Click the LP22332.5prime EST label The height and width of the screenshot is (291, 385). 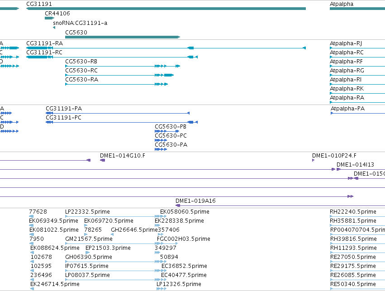[87, 212]
